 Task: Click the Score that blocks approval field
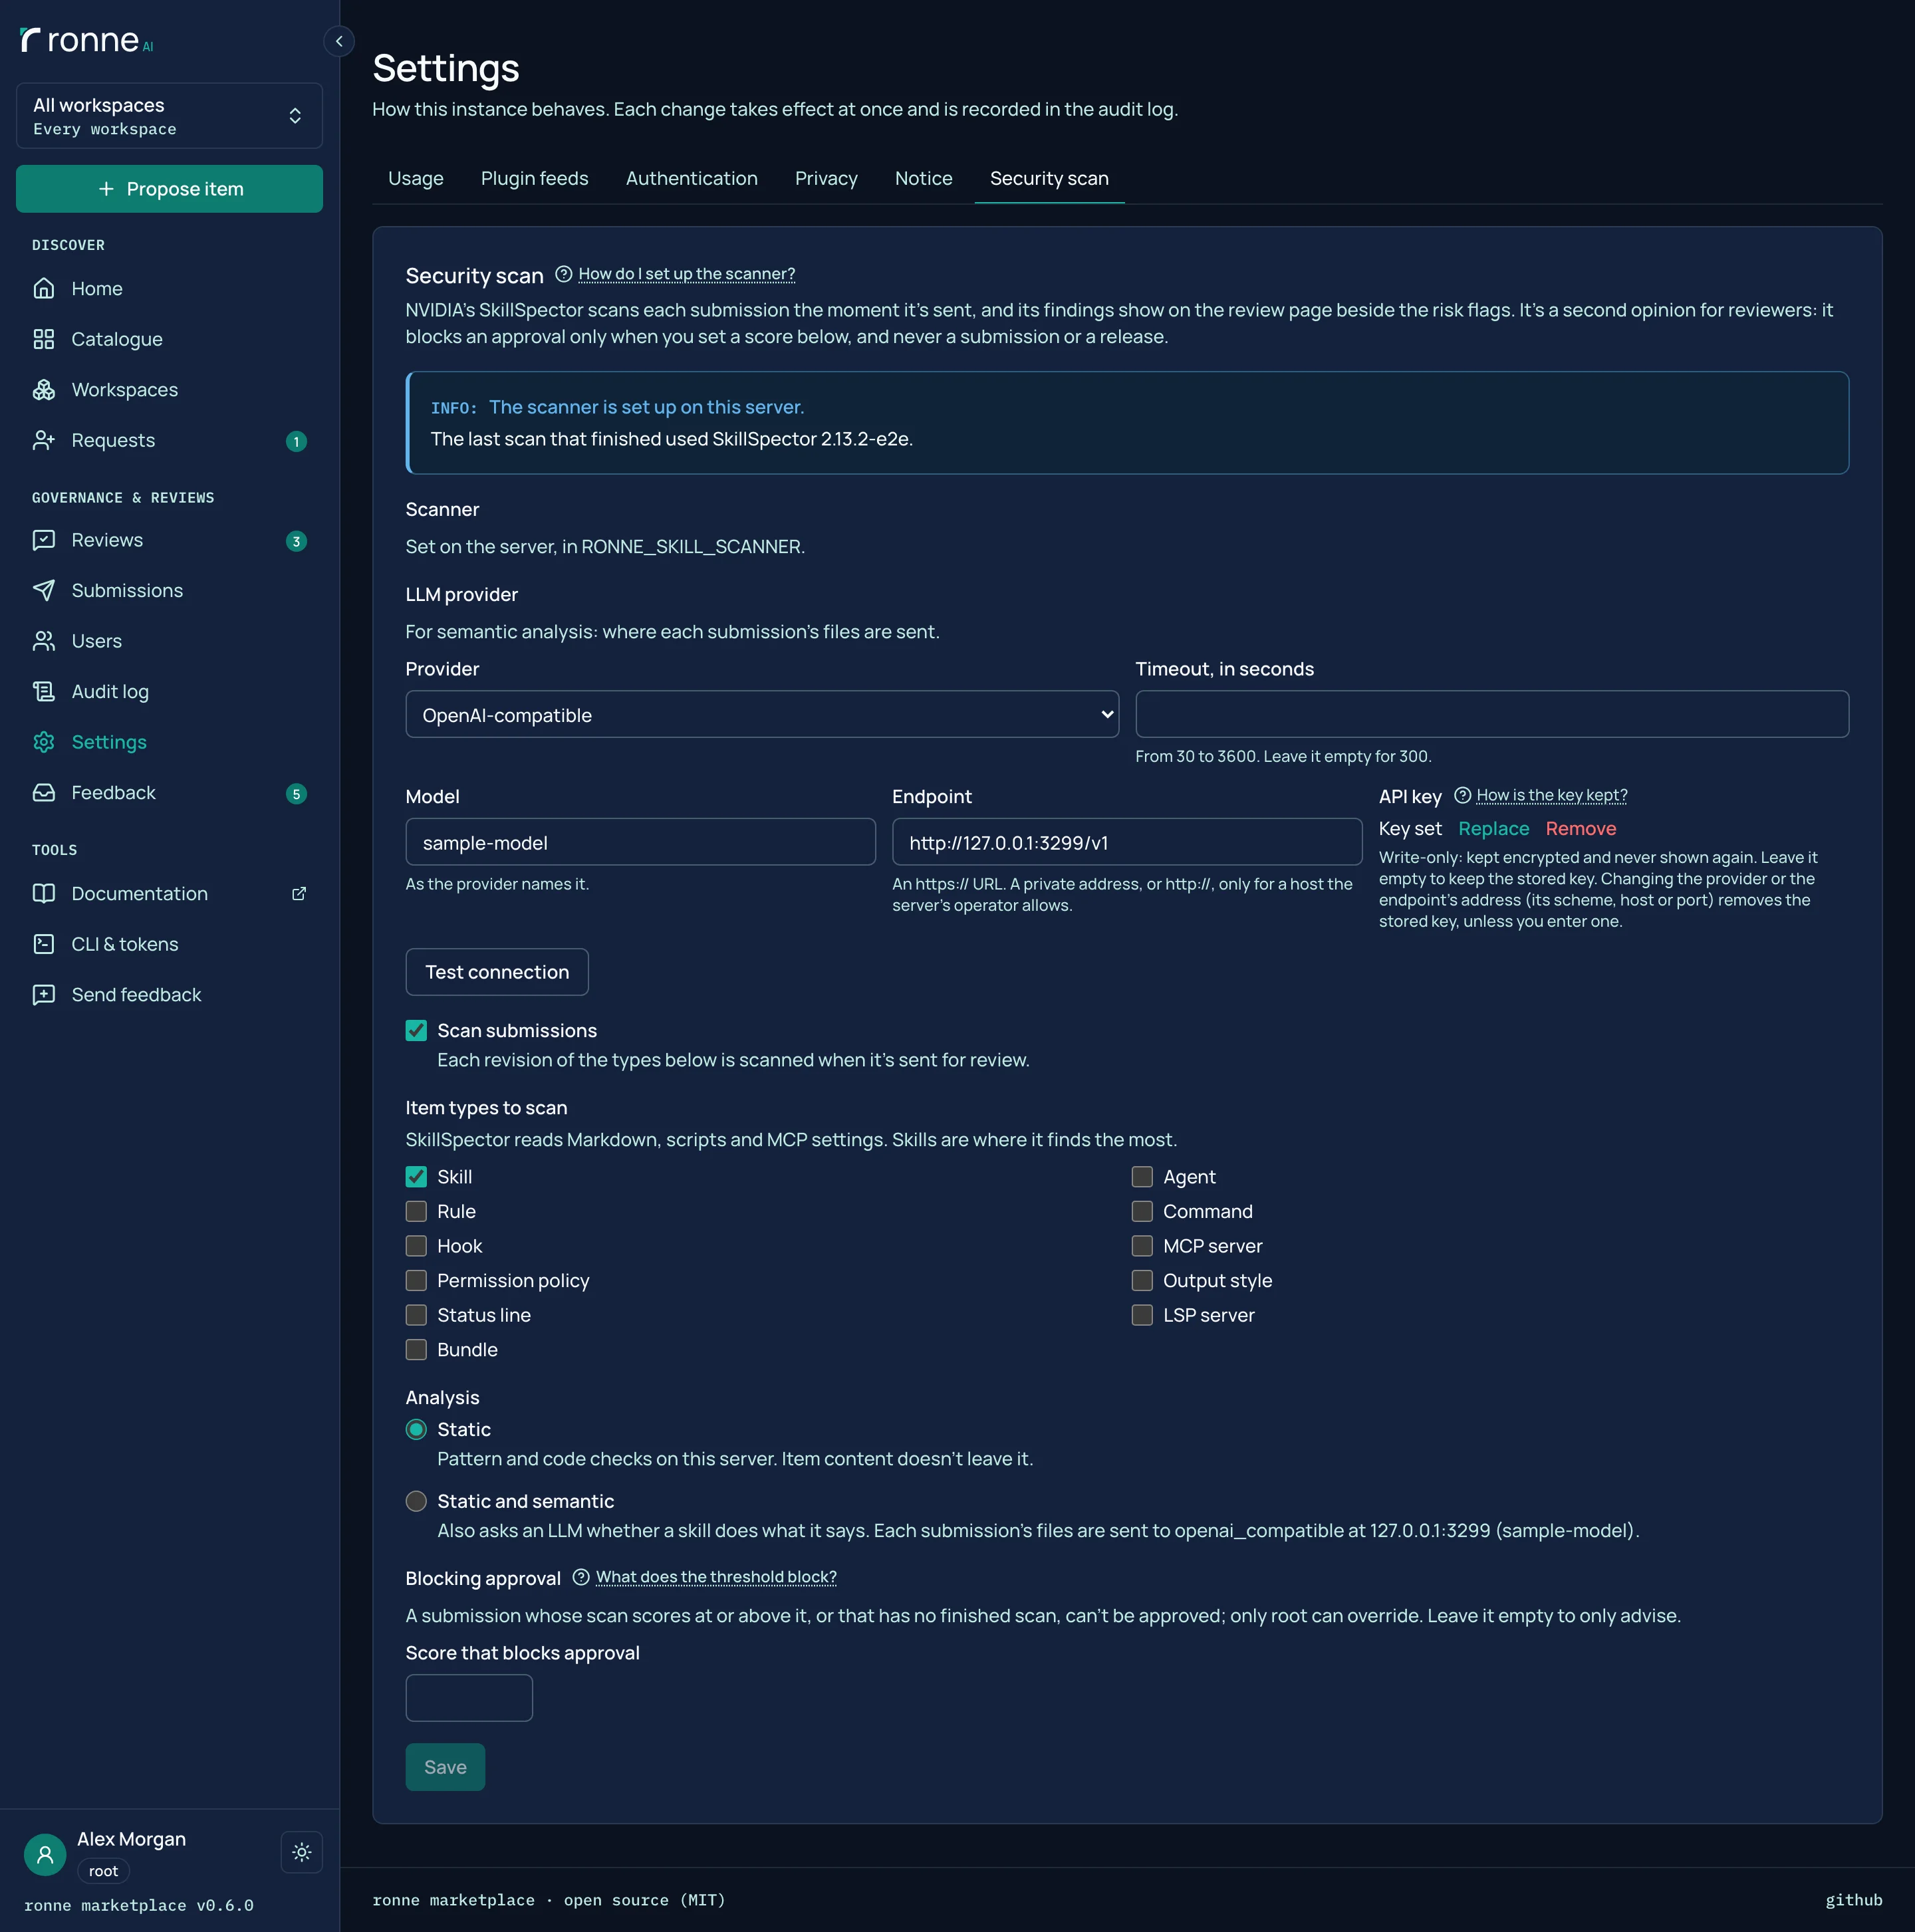(469, 1698)
